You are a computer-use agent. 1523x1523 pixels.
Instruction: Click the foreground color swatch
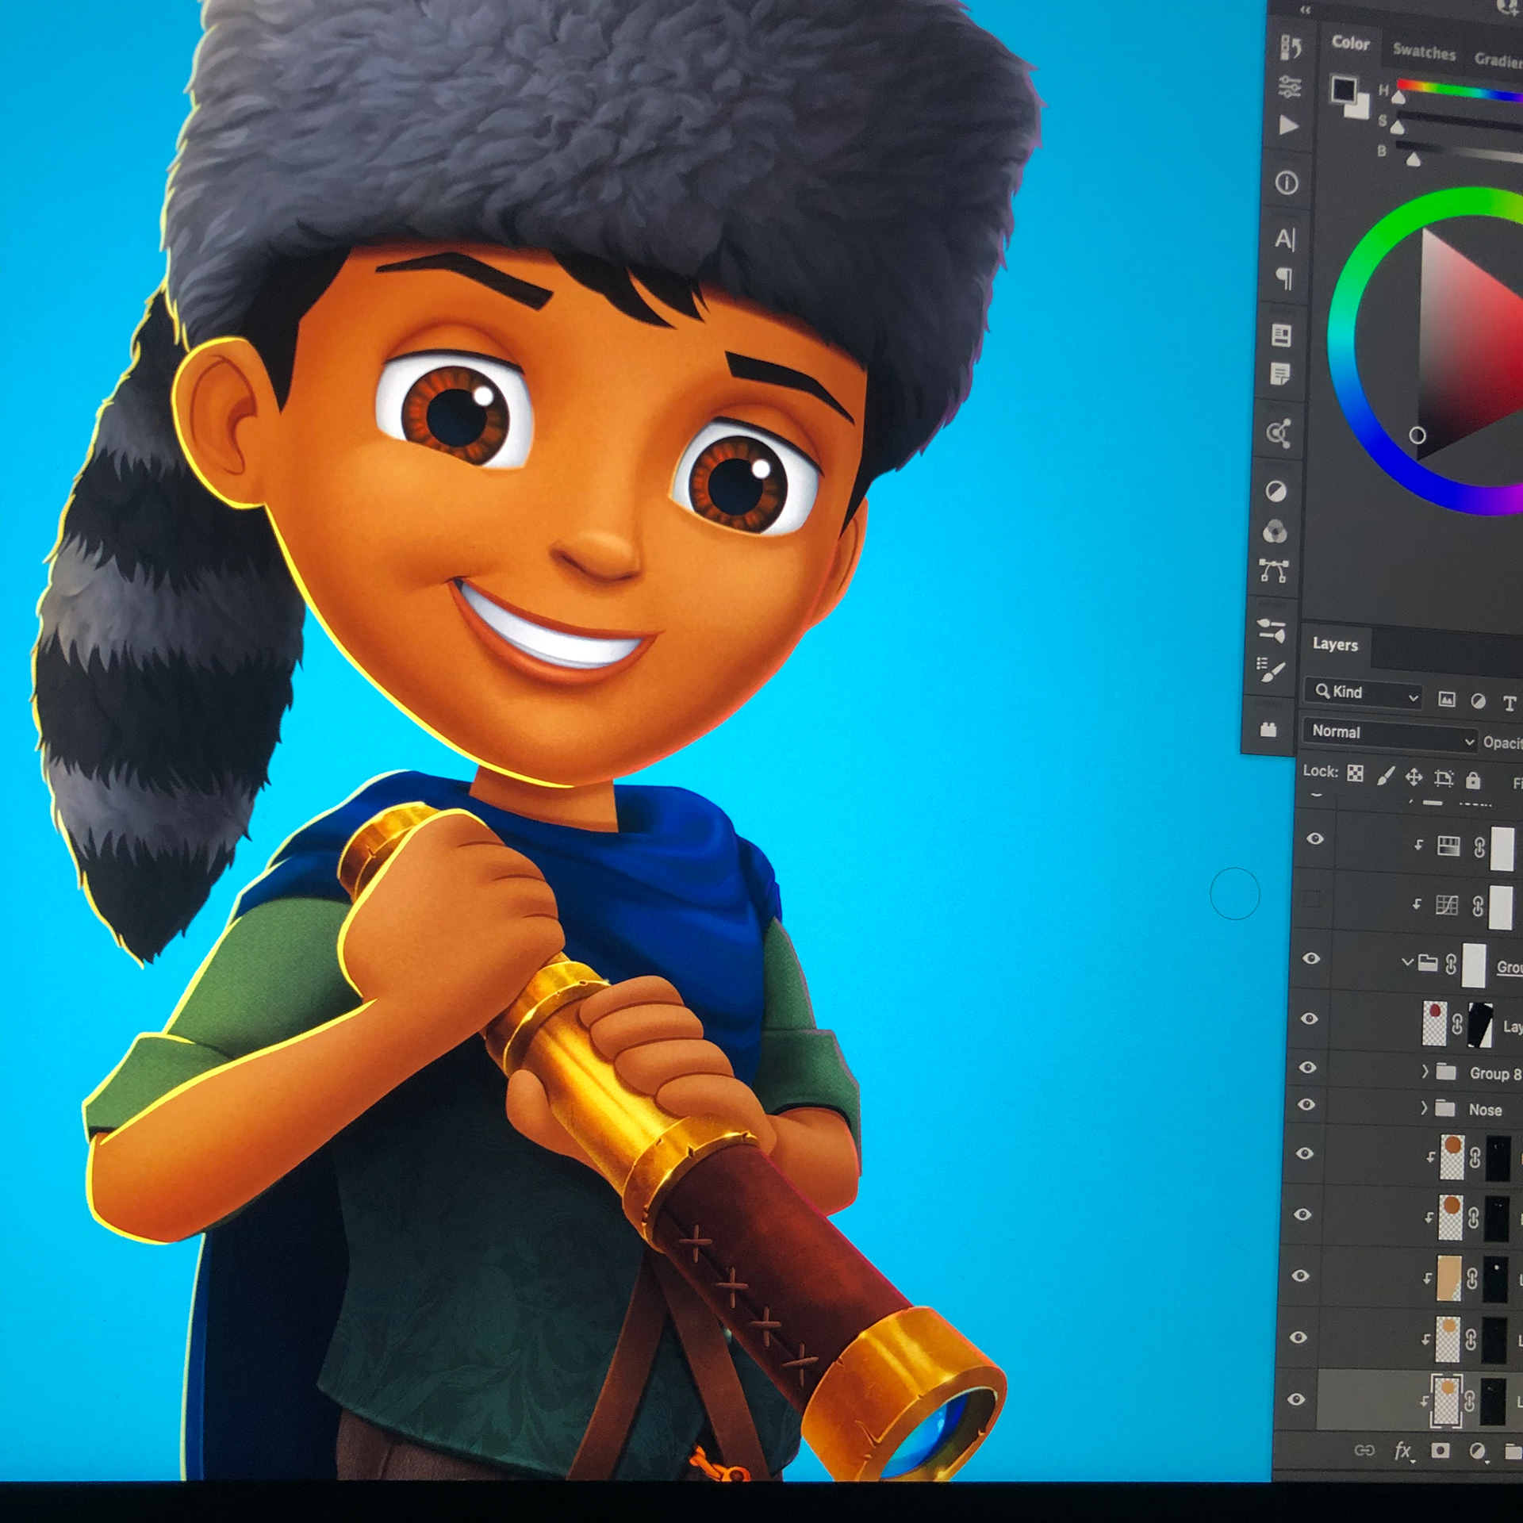click(1342, 89)
